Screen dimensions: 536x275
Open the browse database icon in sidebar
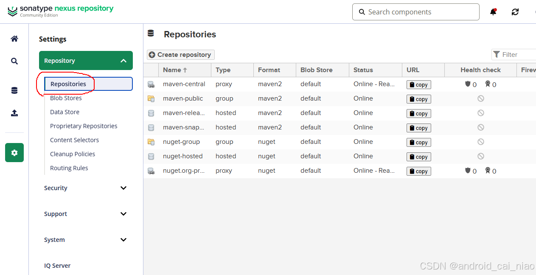point(14,90)
